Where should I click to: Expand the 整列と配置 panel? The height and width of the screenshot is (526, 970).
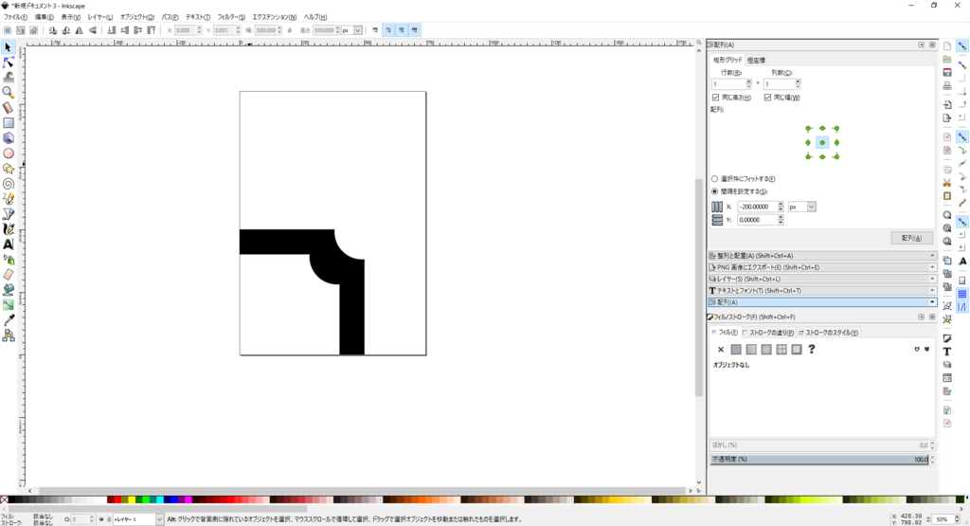coord(821,256)
